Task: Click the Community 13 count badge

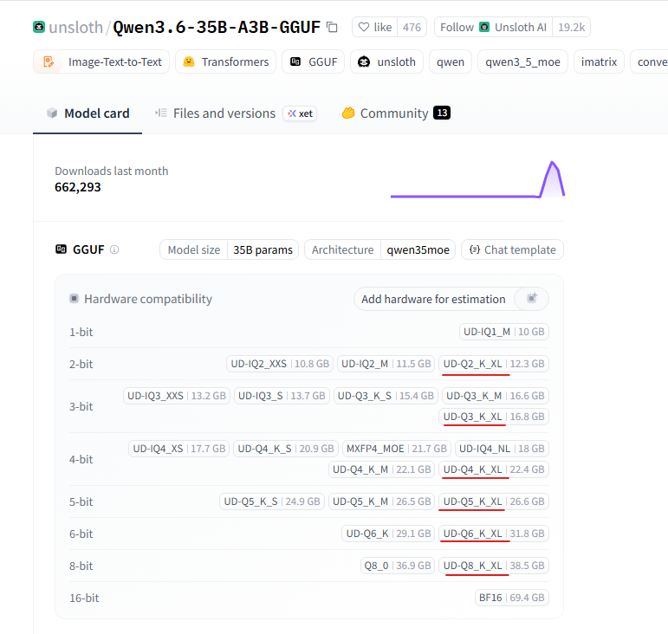Action: pyautogui.click(x=442, y=113)
